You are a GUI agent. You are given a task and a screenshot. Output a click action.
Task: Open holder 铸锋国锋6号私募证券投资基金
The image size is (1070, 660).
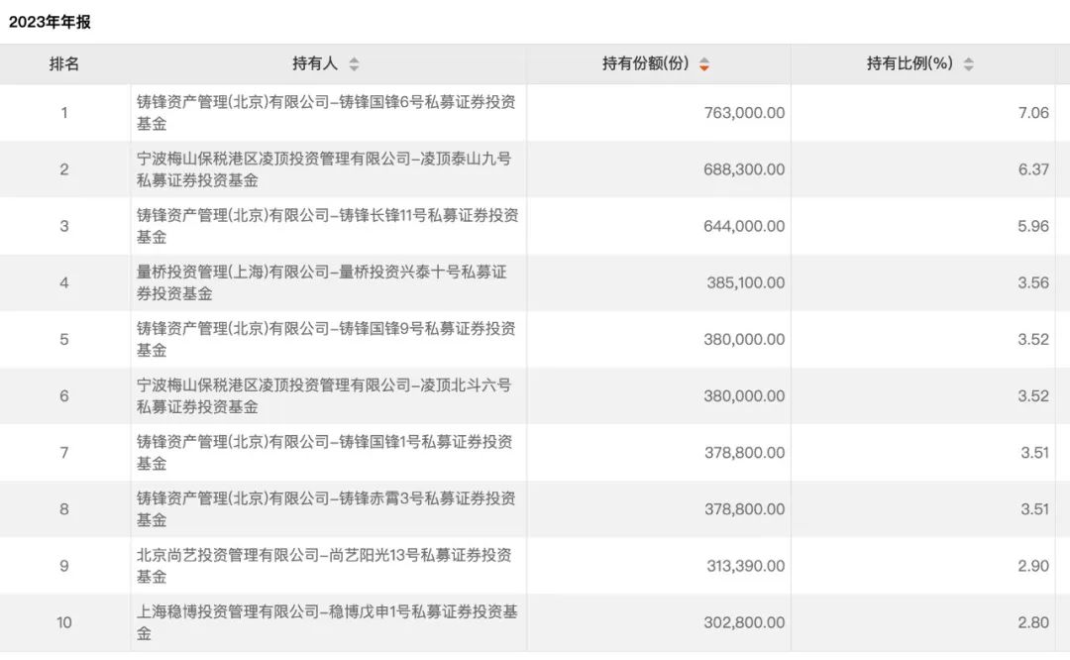point(325,113)
